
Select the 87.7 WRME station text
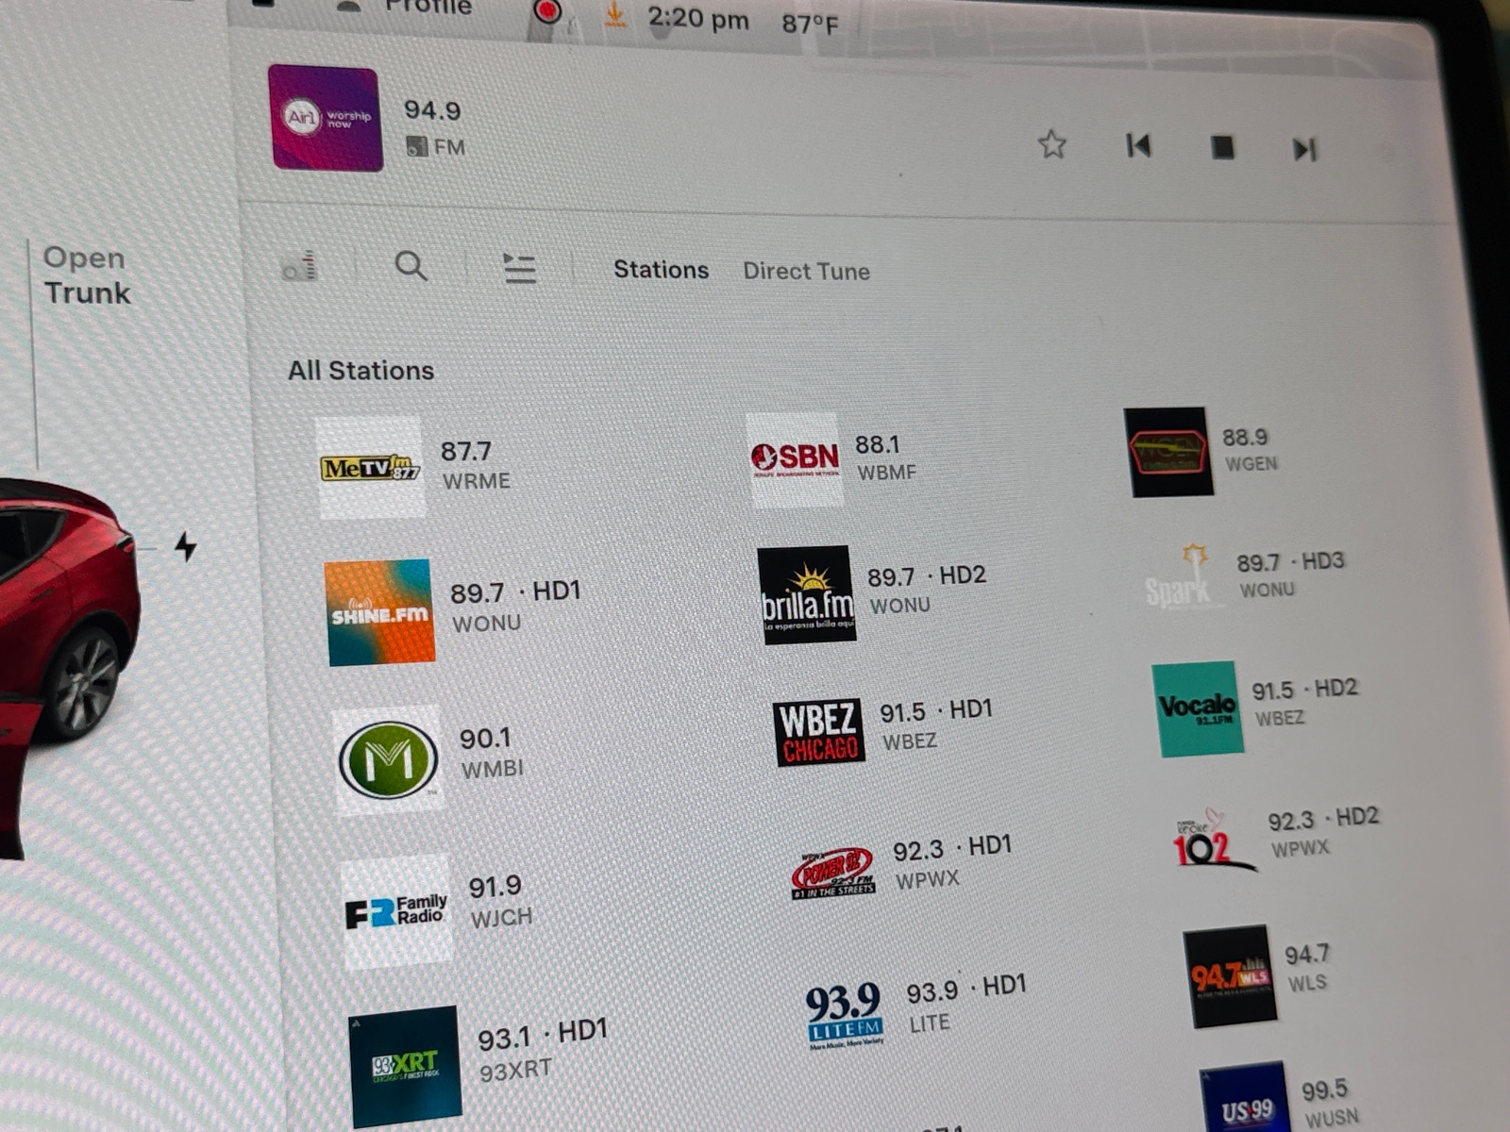(x=475, y=465)
